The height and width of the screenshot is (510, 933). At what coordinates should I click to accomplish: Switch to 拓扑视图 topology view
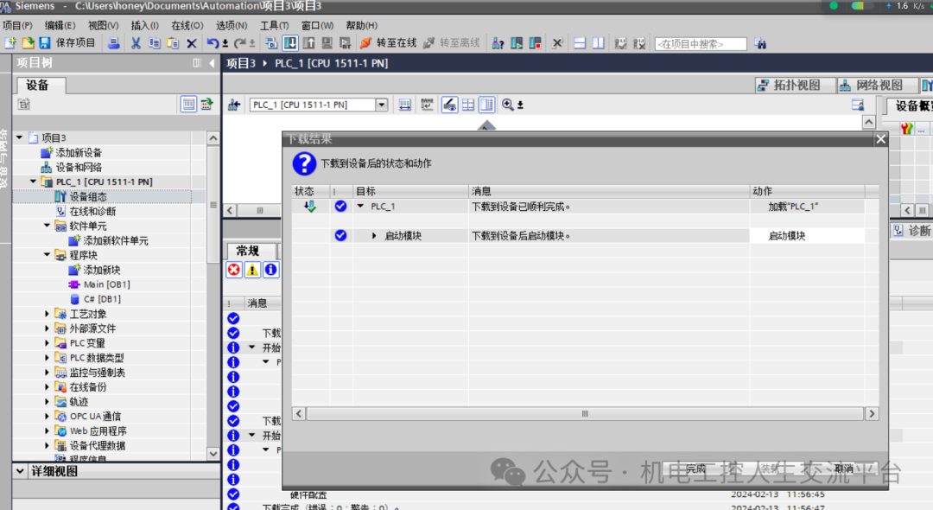pyautogui.click(x=795, y=85)
